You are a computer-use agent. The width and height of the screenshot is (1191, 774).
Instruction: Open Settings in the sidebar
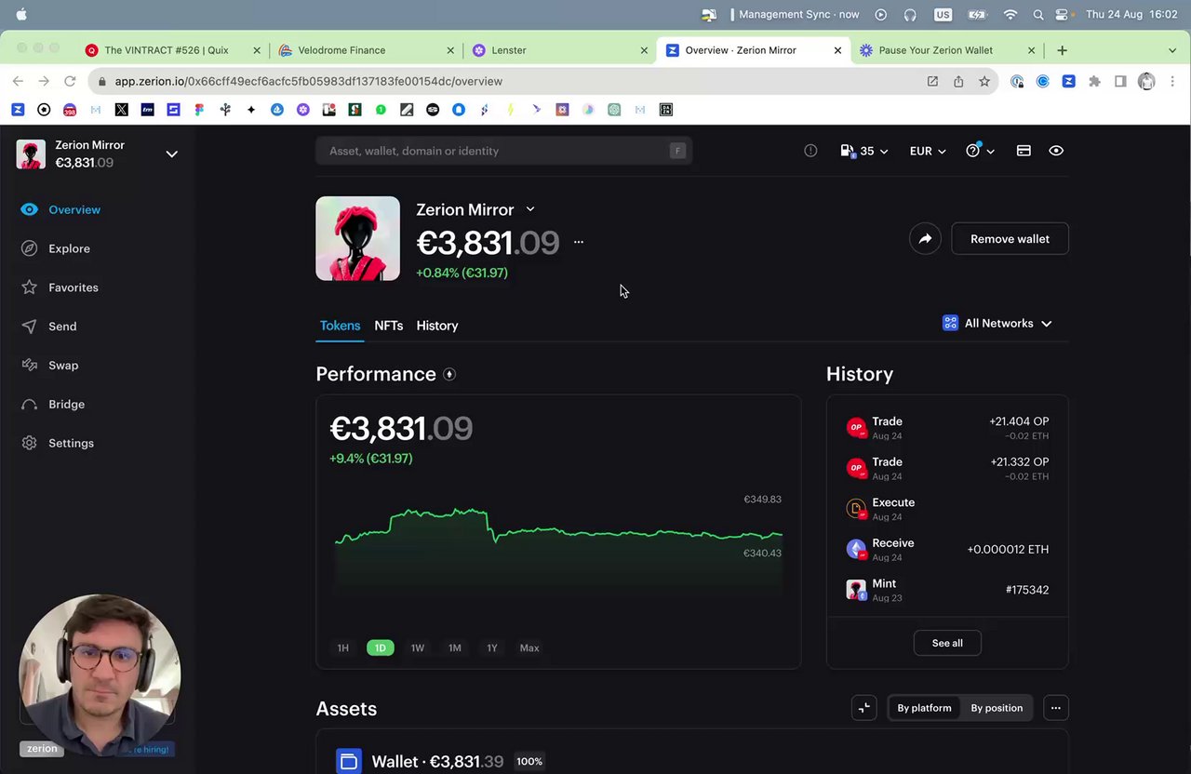click(58, 444)
